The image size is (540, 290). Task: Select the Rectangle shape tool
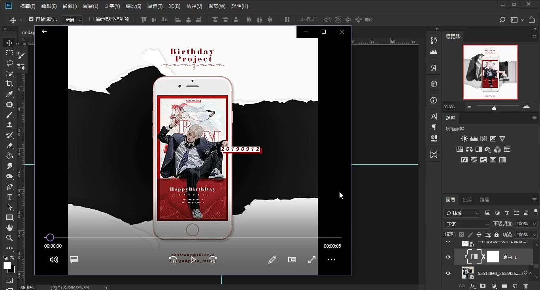tap(9, 217)
